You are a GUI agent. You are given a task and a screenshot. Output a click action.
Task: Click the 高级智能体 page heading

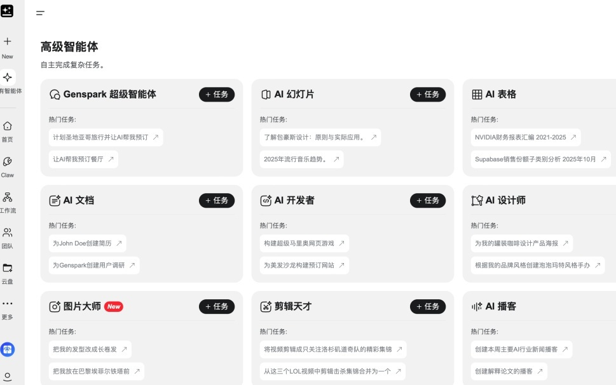point(69,47)
